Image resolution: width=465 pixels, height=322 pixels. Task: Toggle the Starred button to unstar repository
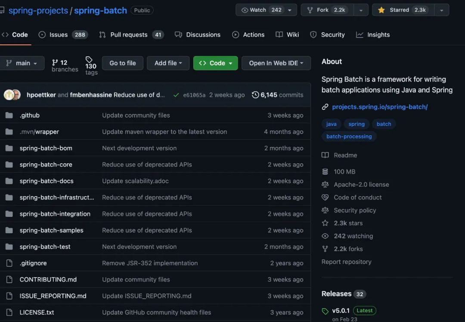coord(403,10)
